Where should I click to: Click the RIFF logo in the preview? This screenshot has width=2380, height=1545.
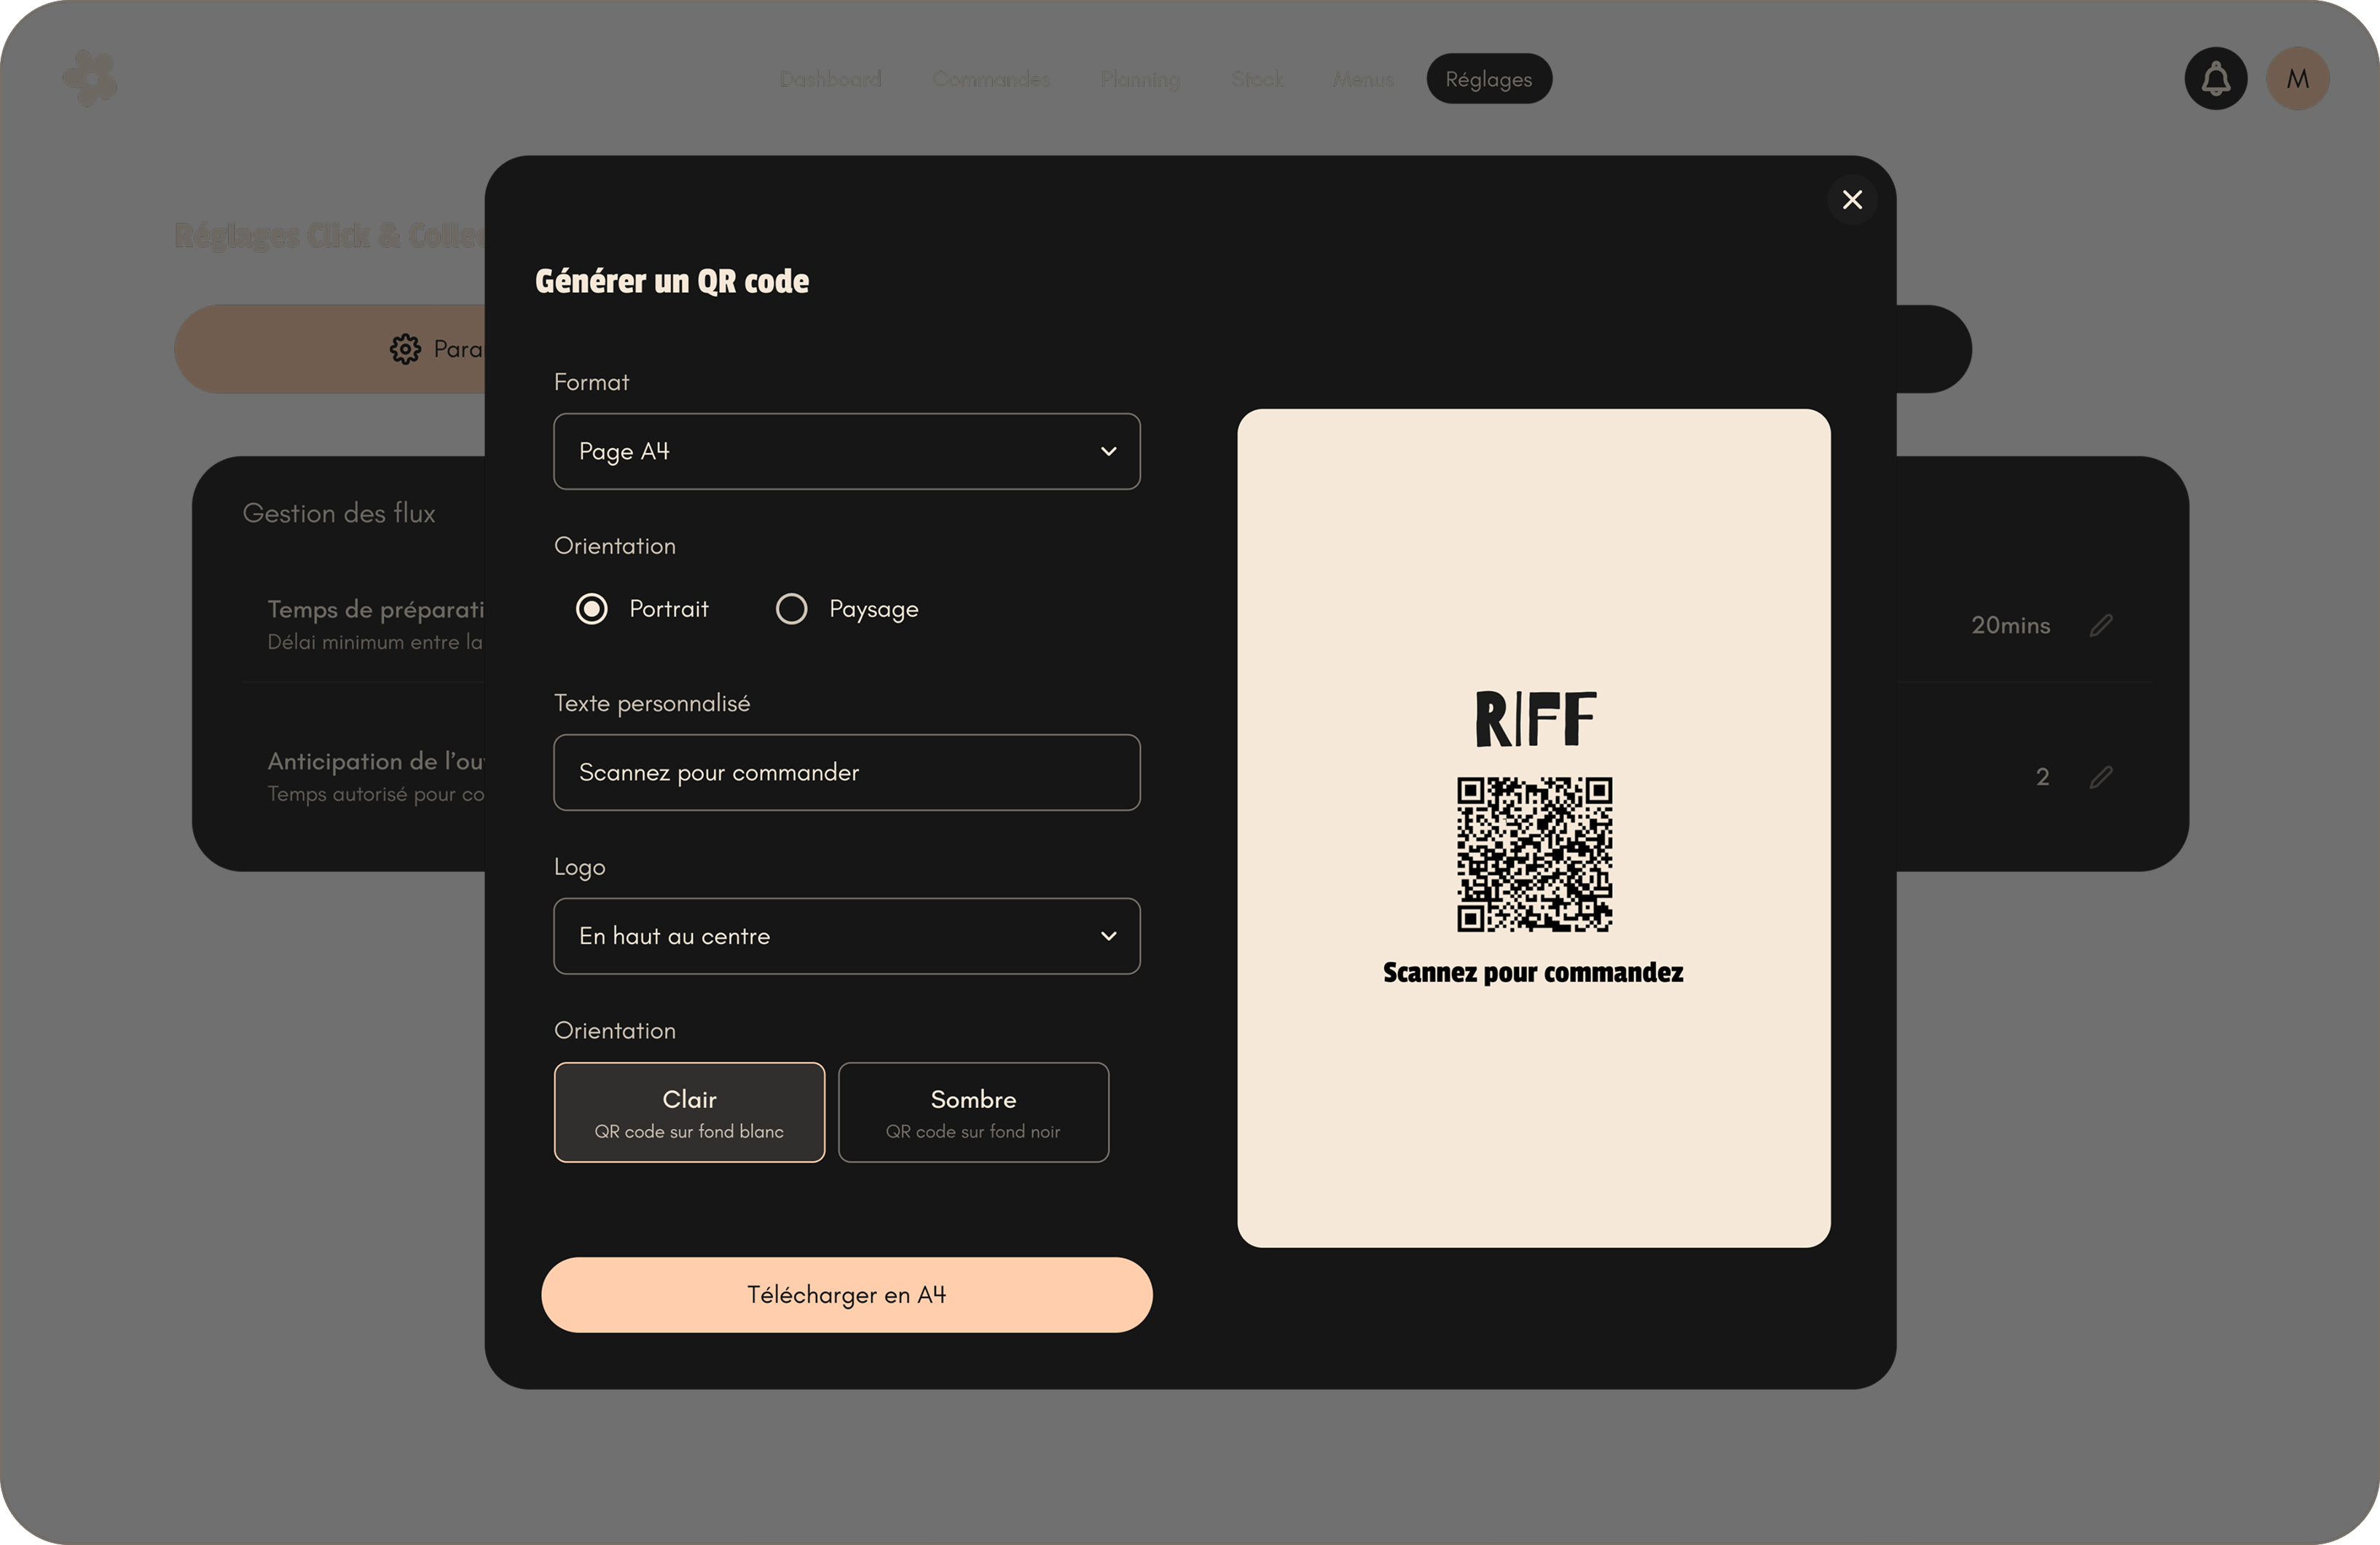[1535, 718]
